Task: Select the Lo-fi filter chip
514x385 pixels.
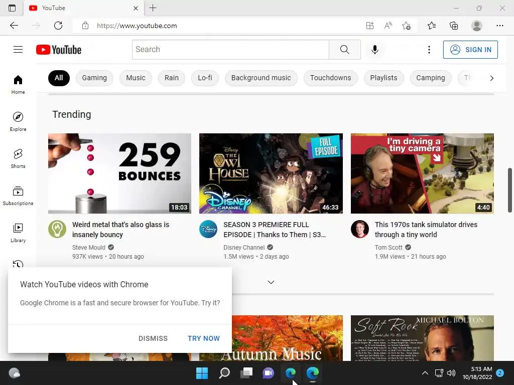Action: click(x=205, y=78)
